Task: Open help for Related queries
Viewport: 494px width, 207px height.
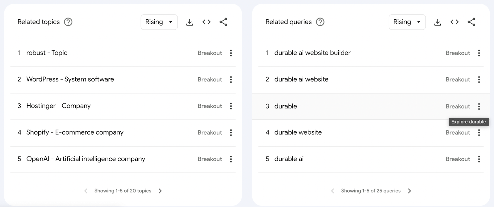Action: pyautogui.click(x=320, y=22)
